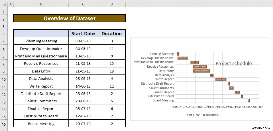The width and height of the screenshot is (273, 131).
Task: Select column D header
Action: (x=112, y=5)
